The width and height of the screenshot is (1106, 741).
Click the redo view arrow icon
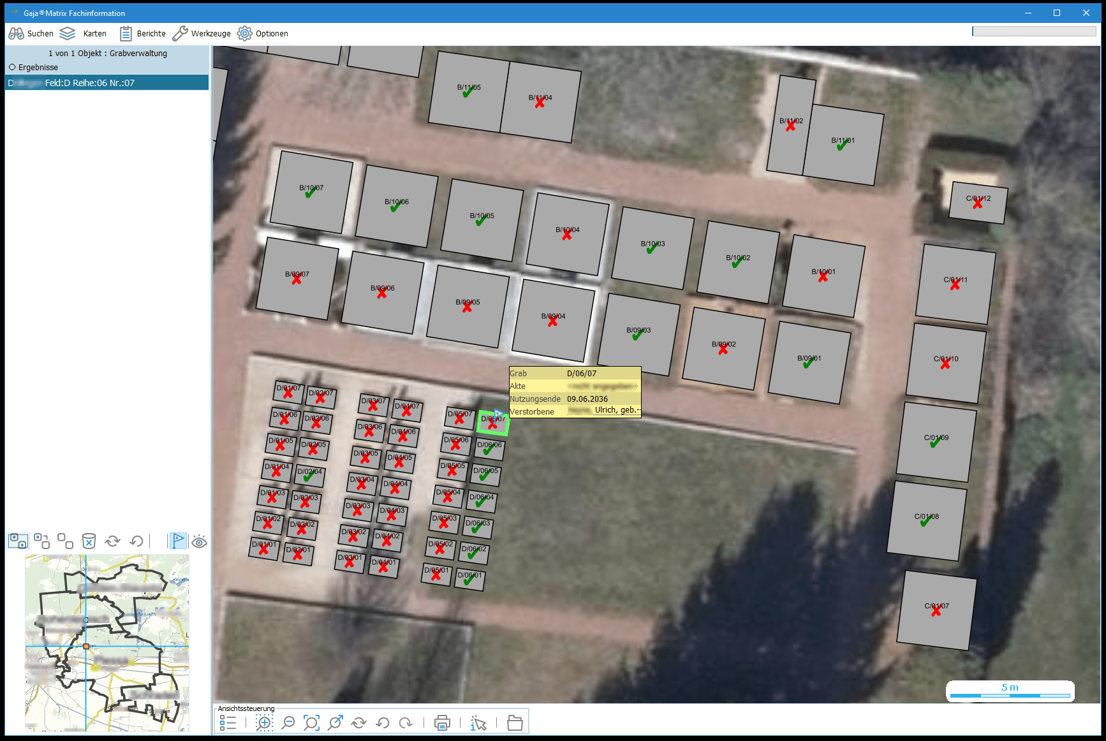point(406,723)
